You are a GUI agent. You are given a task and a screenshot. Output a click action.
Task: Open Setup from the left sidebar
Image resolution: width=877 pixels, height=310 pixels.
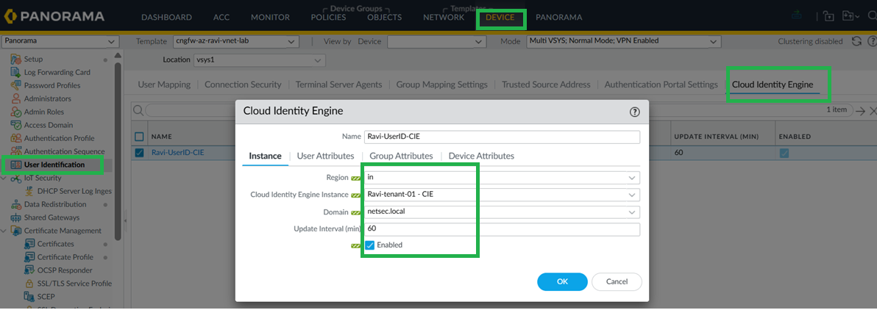[33, 59]
